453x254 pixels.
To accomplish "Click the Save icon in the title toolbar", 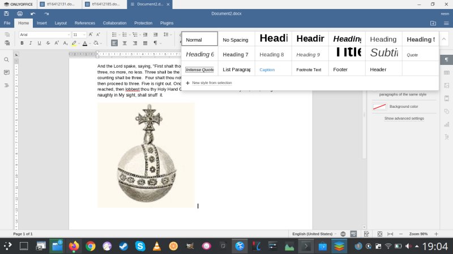I will click(6, 13).
